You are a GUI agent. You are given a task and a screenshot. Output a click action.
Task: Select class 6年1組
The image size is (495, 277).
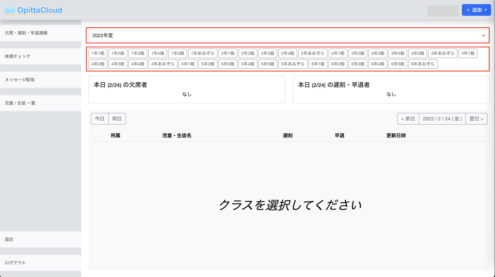point(318,64)
